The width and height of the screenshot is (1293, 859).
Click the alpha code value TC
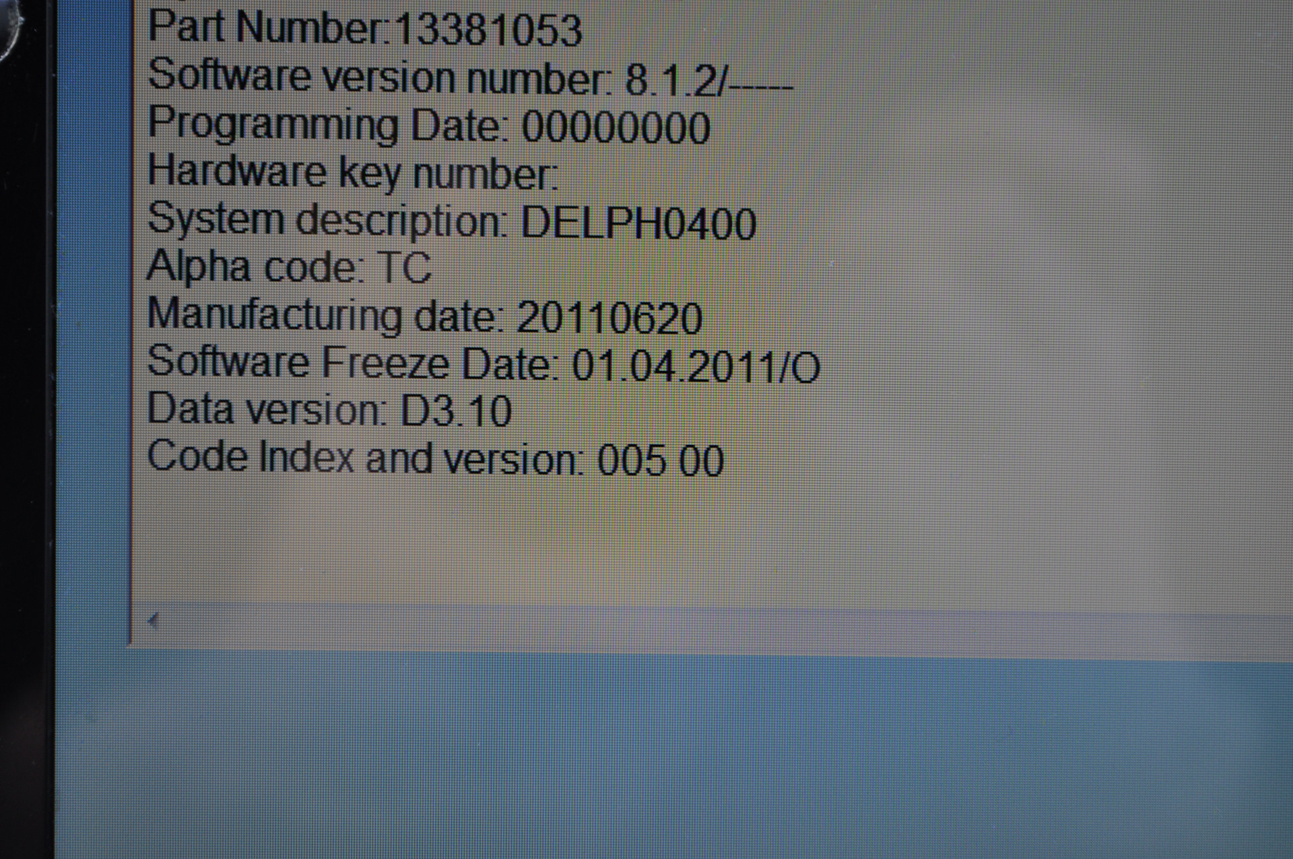(x=403, y=268)
